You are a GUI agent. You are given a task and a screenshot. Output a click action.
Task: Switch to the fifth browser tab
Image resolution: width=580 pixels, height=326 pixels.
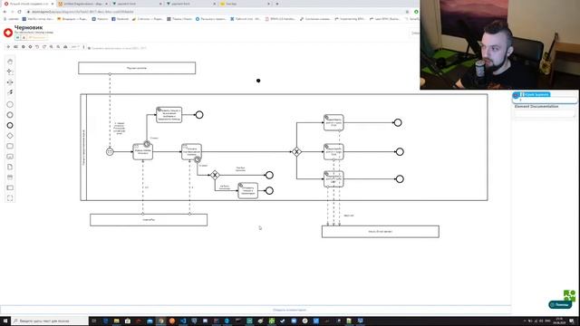click(x=245, y=4)
